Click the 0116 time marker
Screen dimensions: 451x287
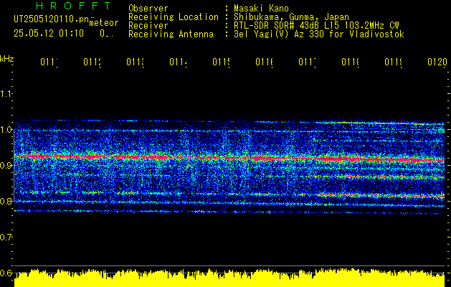tap(264, 62)
